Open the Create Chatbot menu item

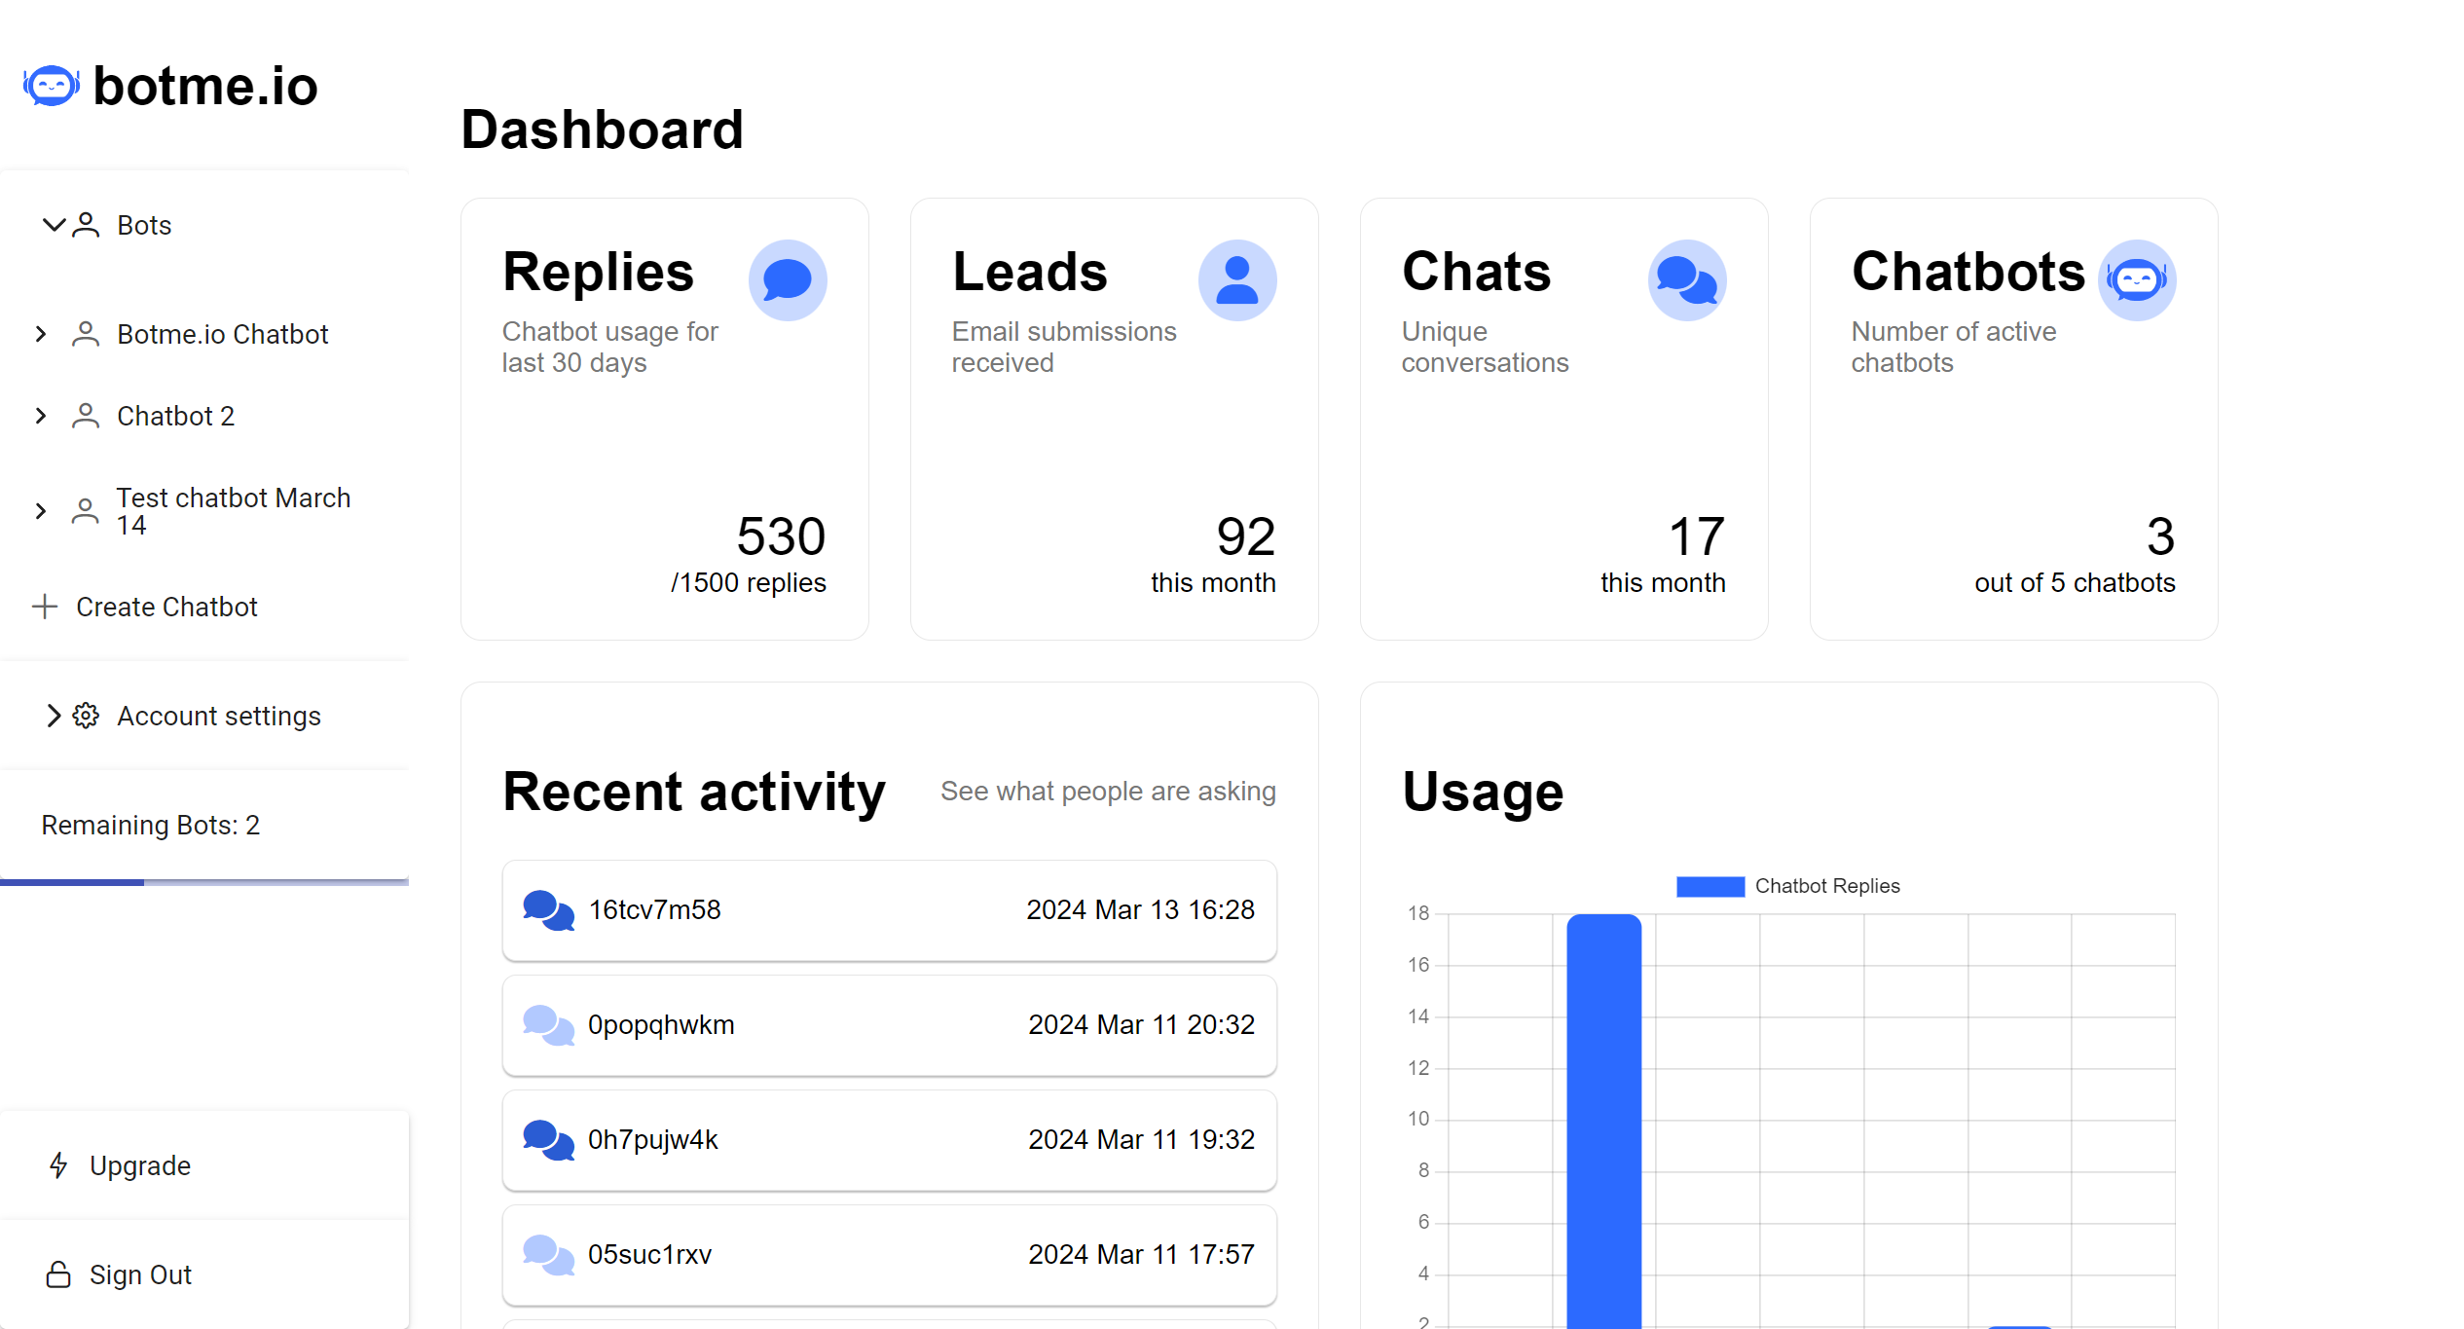coord(165,607)
